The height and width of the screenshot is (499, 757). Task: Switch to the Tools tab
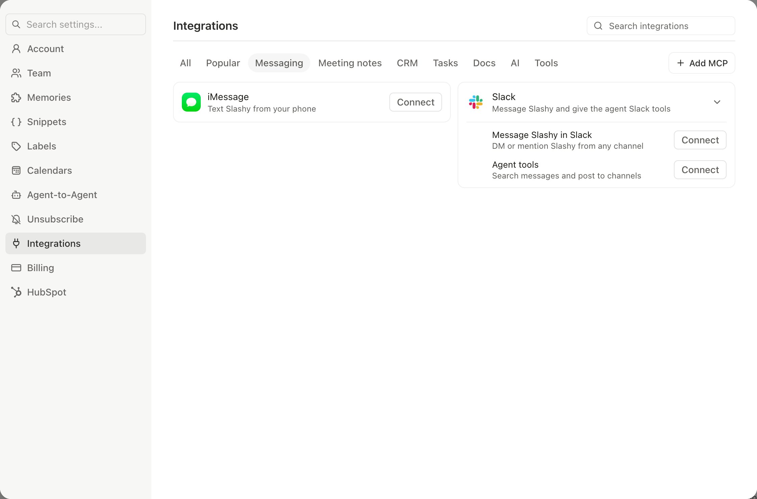click(546, 63)
